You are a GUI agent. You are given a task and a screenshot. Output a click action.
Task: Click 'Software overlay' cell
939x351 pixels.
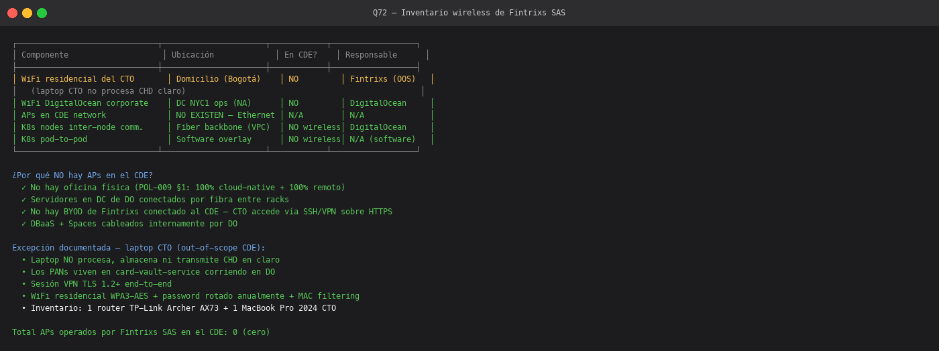click(214, 139)
